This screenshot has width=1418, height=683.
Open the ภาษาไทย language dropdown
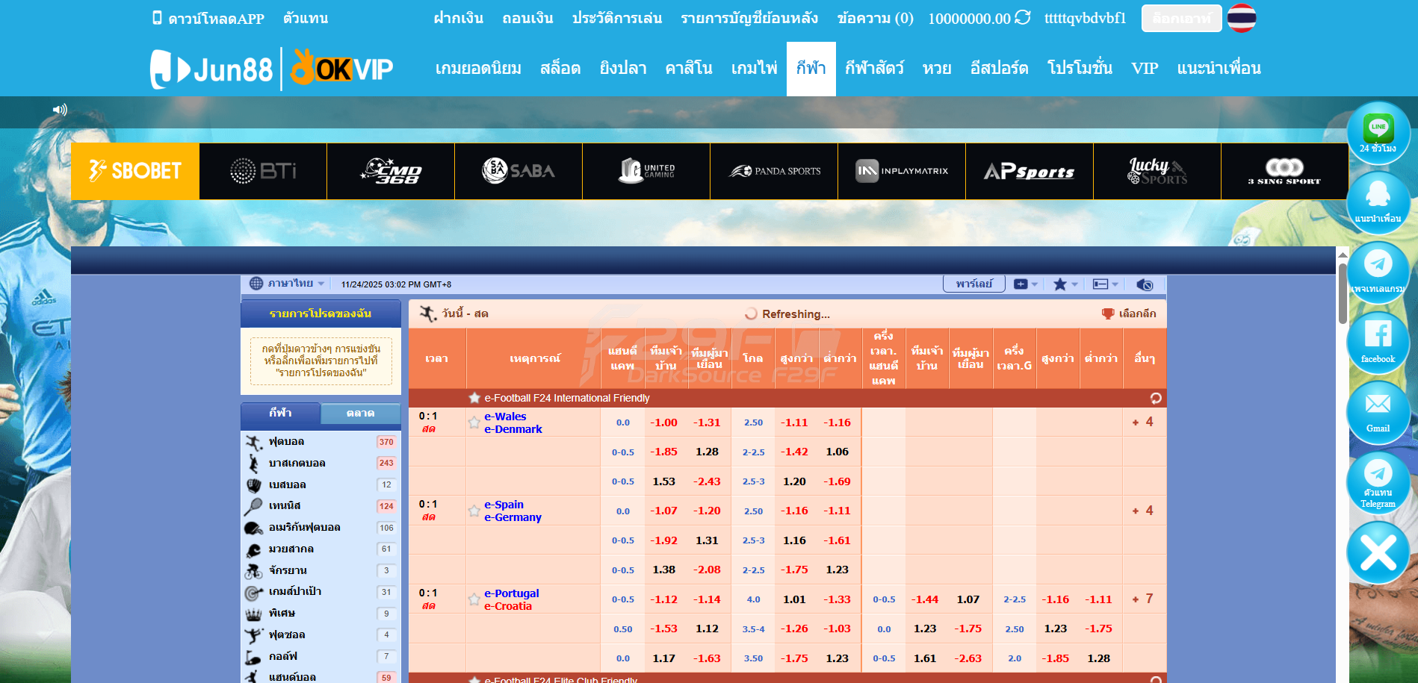tap(288, 284)
